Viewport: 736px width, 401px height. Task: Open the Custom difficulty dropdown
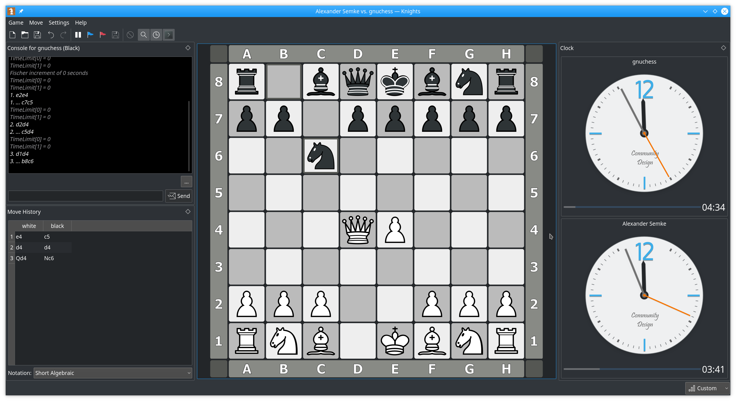[707, 388]
